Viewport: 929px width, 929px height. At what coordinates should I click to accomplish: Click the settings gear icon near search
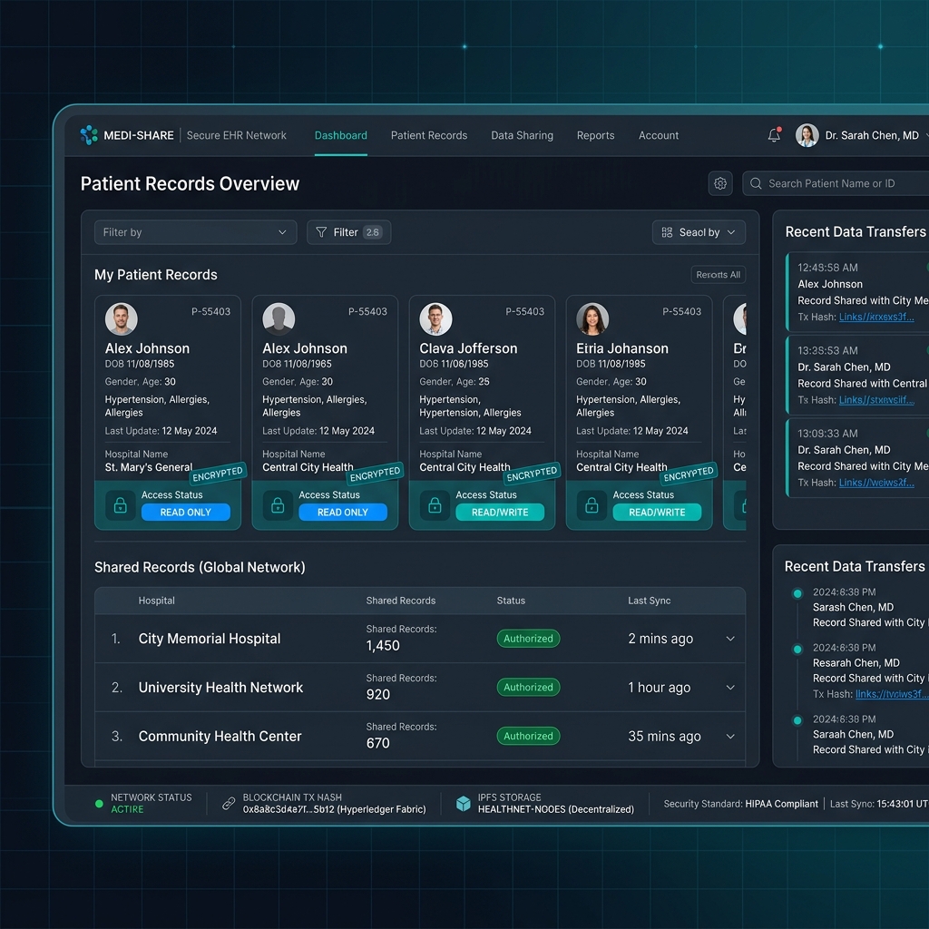719,182
